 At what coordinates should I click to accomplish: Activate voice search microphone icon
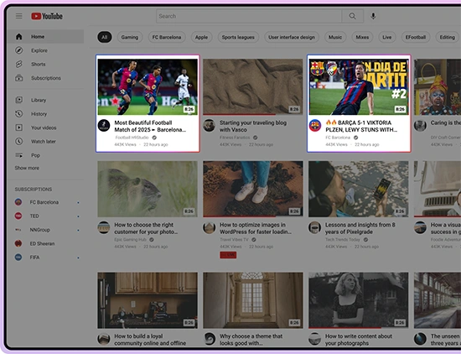[x=373, y=16]
